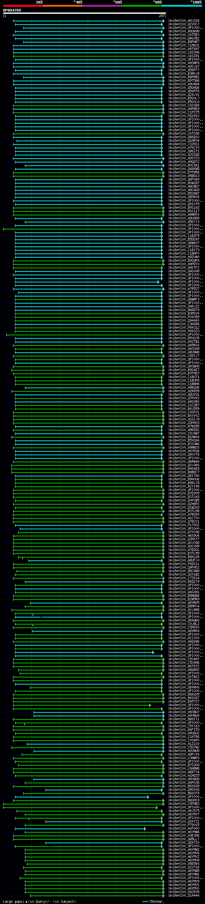
Task: Select the UniRef100_C9SP21 label
Action: pos(184,412)
